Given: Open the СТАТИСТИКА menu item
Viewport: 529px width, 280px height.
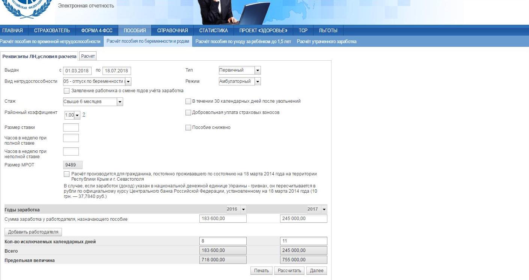Looking at the screenshot, I should pos(213,31).
